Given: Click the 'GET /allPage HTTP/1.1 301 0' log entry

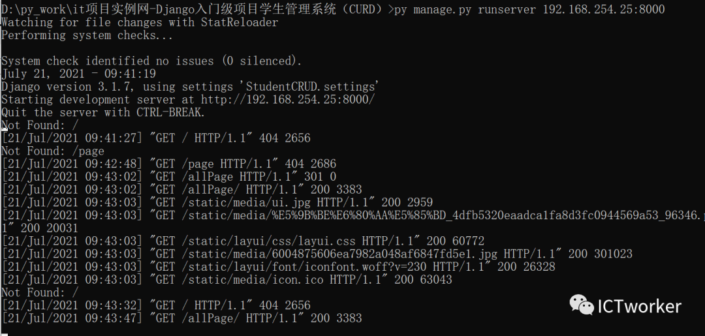Looking at the screenshot, I should pyautogui.click(x=169, y=177).
